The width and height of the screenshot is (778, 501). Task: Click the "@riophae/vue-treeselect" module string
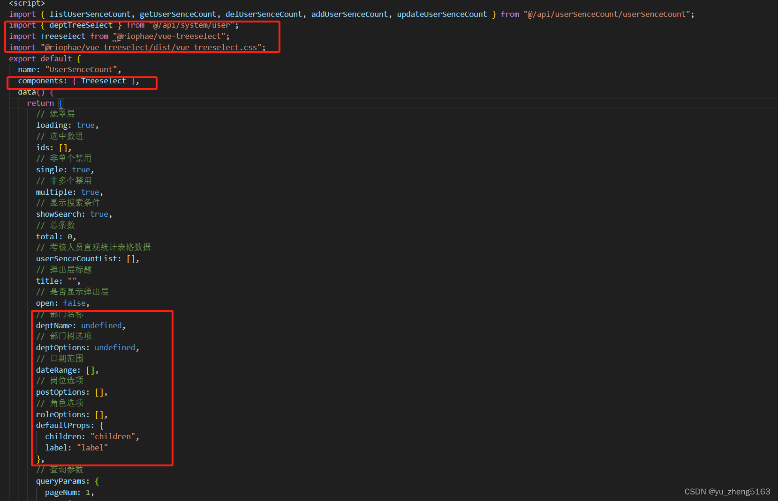pos(169,37)
